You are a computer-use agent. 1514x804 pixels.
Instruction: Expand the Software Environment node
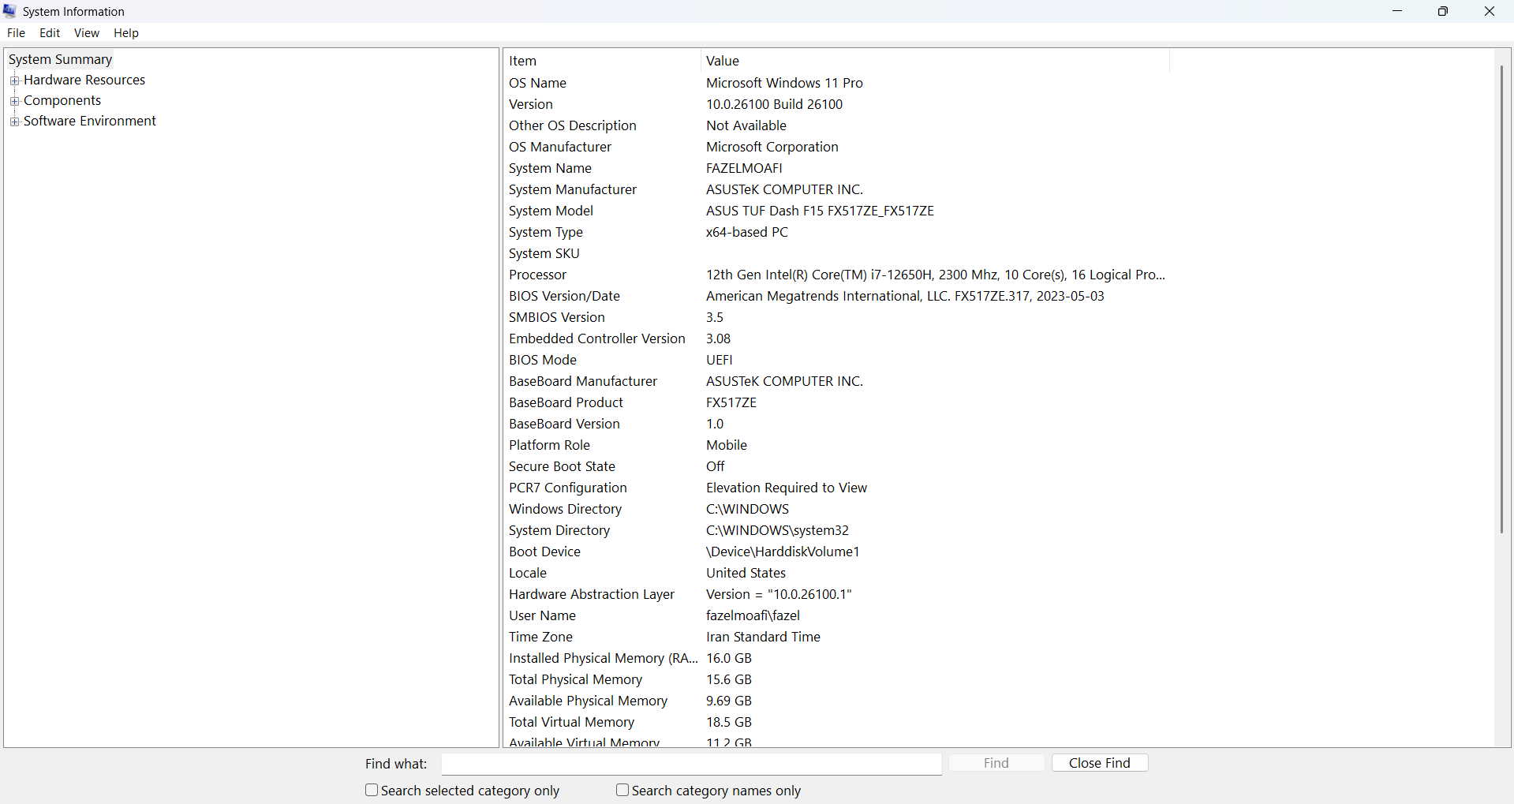(x=14, y=122)
